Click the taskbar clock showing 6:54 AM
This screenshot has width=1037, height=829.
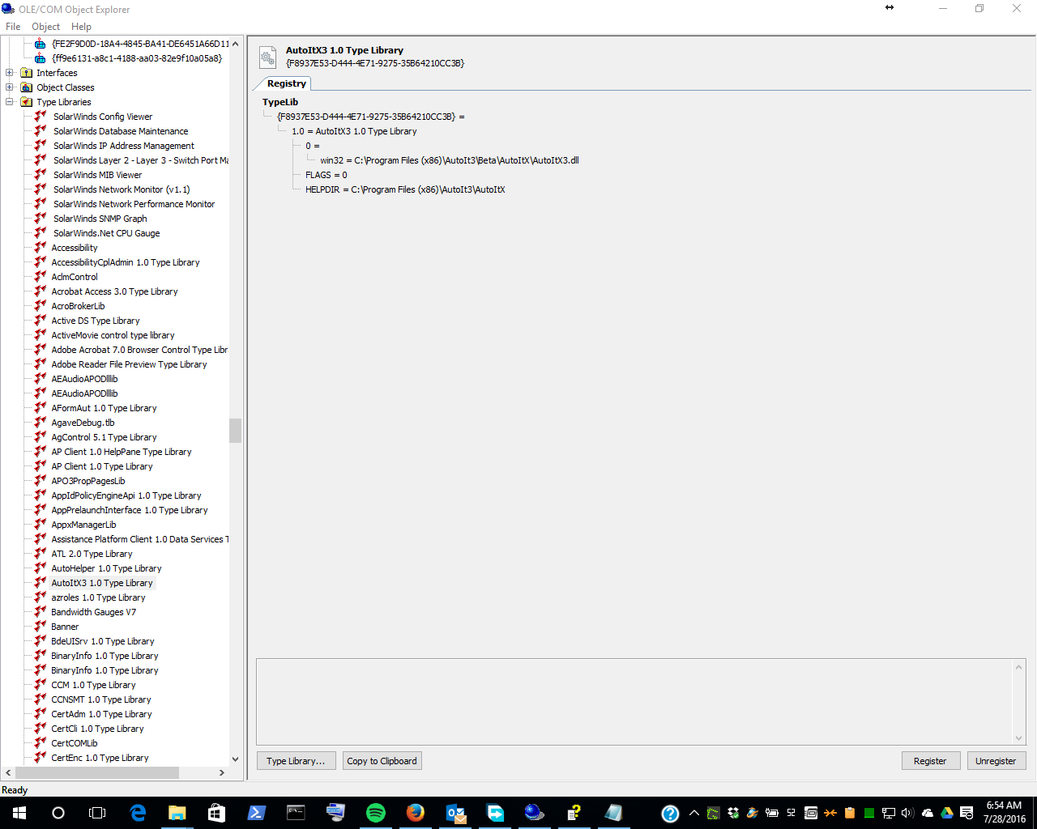(x=1005, y=813)
